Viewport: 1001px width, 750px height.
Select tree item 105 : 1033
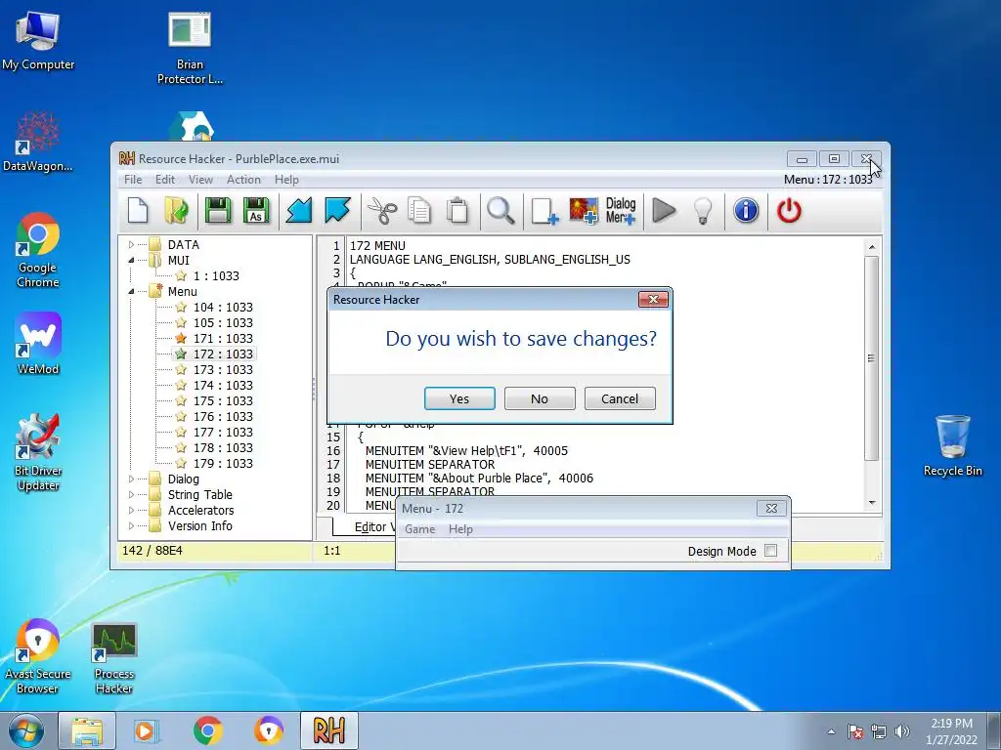click(x=223, y=322)
